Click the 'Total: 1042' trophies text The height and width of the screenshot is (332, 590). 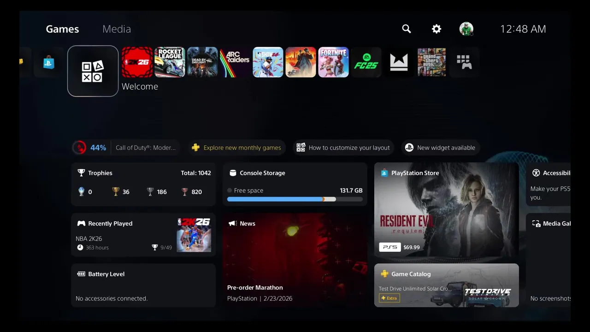pyautogui.click(x=196, y=173)
